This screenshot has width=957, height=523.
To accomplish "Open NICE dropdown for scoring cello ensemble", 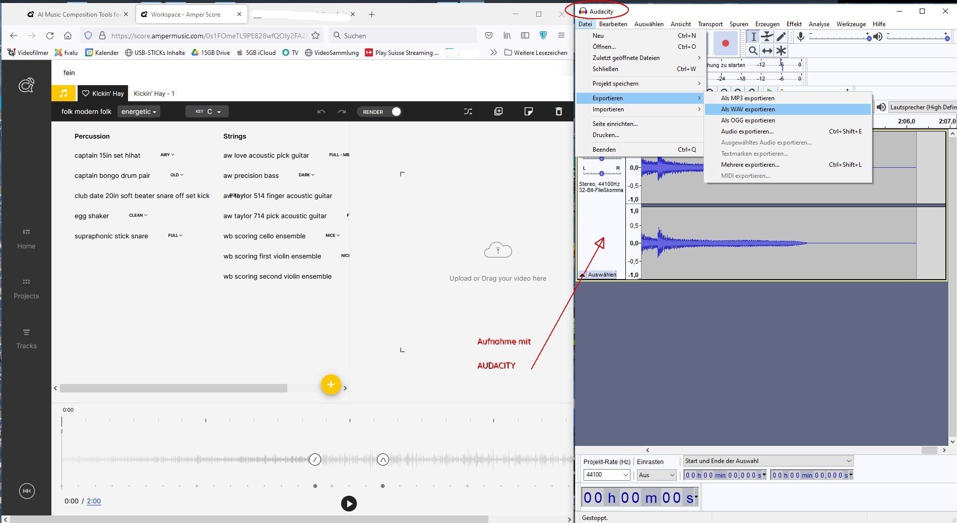I will pos(333,235).
